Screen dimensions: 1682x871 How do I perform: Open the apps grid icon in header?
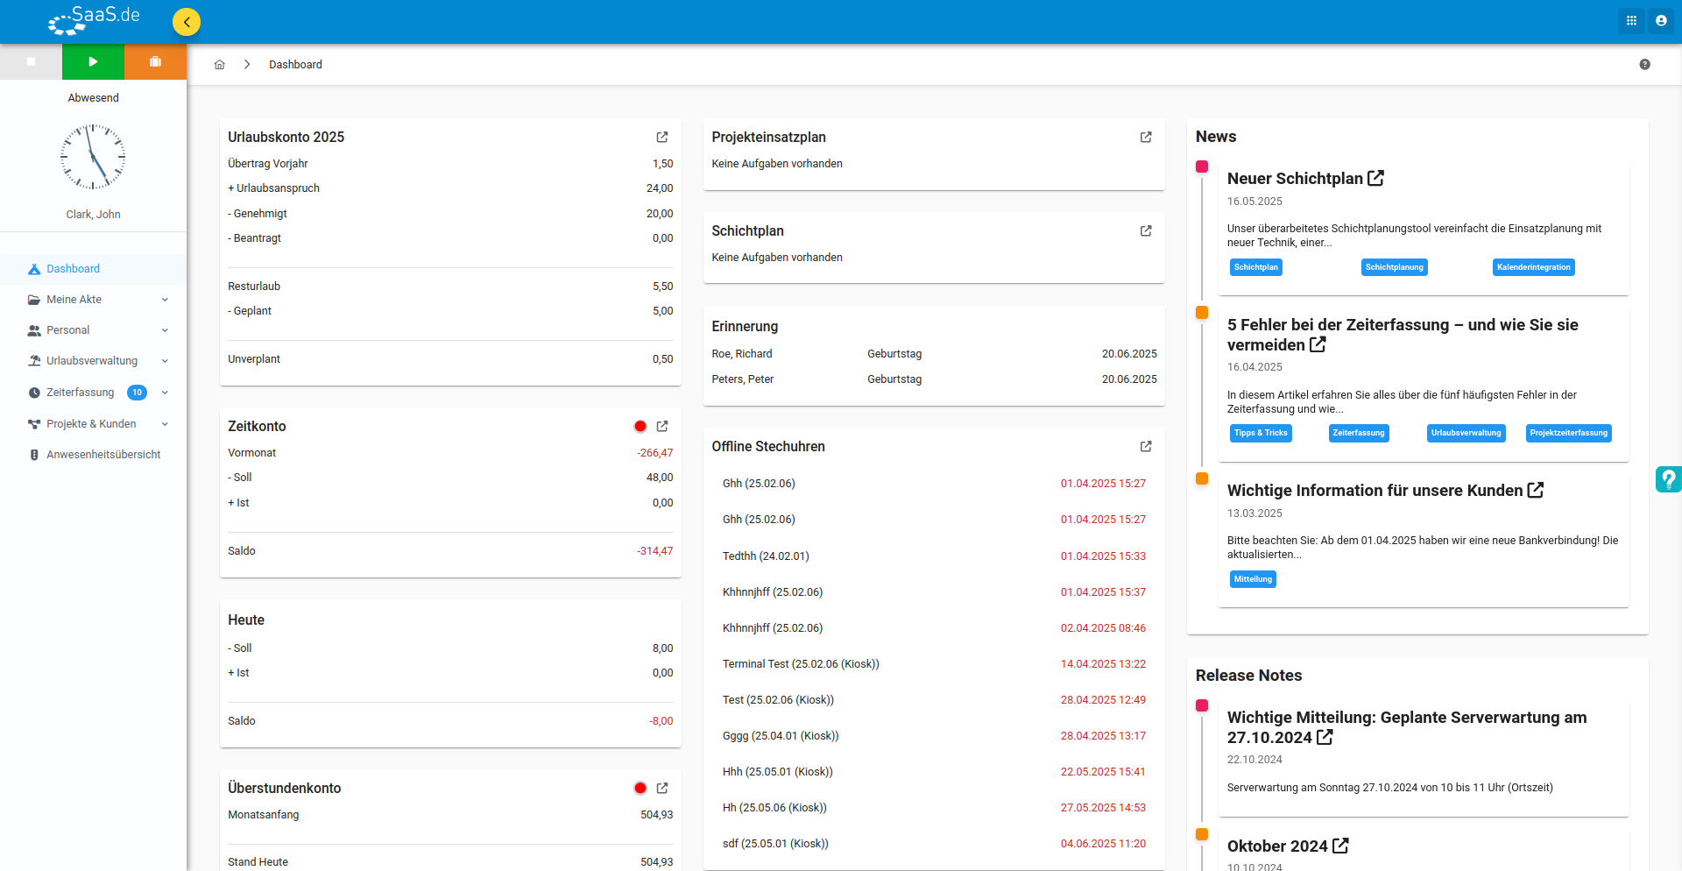point(1631,21)
